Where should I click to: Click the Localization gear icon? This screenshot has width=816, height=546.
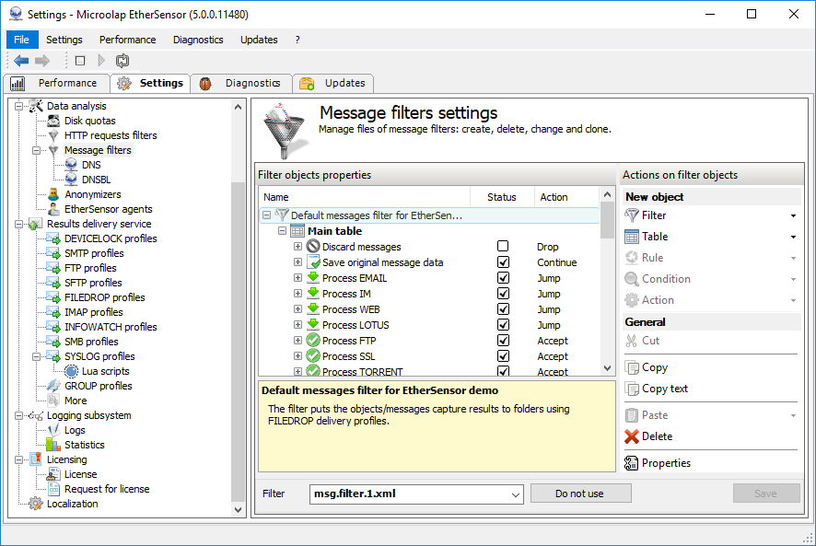click(35, 504)
